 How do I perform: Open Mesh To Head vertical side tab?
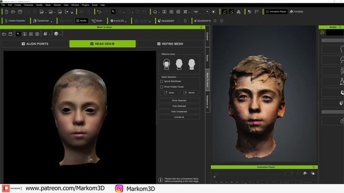(207, 80)
